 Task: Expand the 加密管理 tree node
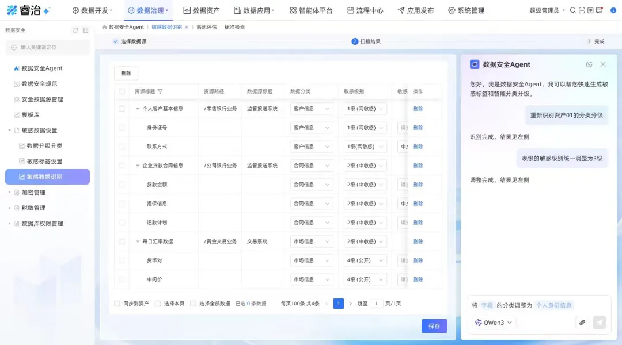pos(10,192)
